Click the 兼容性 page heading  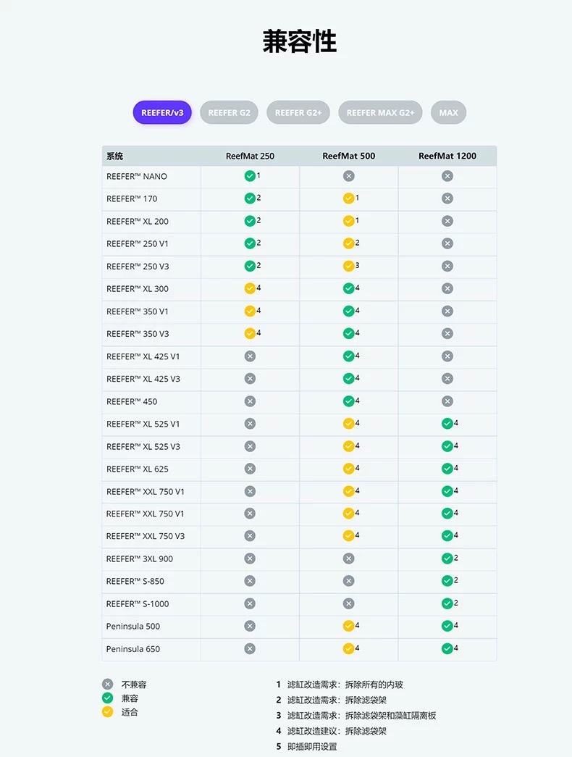pyautogui.click(x=300, y=41)
